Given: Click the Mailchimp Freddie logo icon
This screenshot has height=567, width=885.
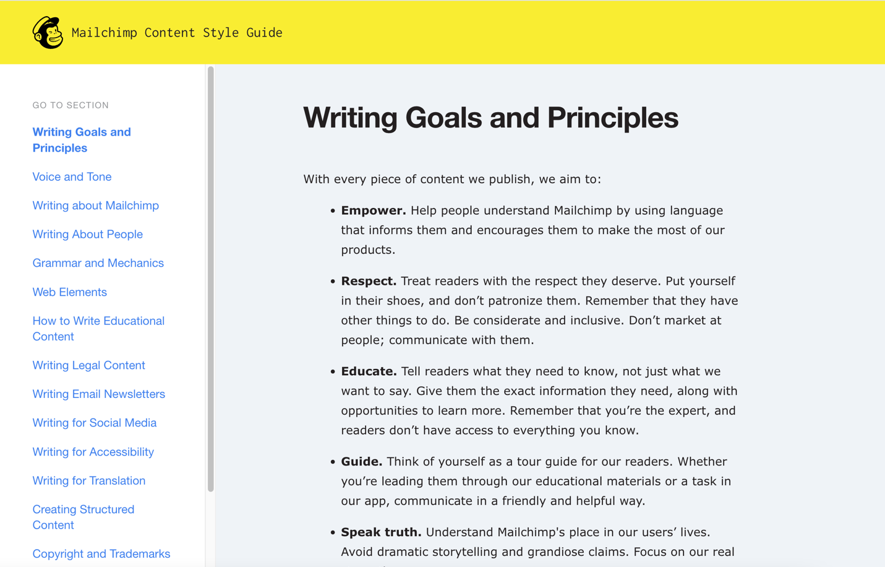Looking at the screenshot, I should coord(48,32).
